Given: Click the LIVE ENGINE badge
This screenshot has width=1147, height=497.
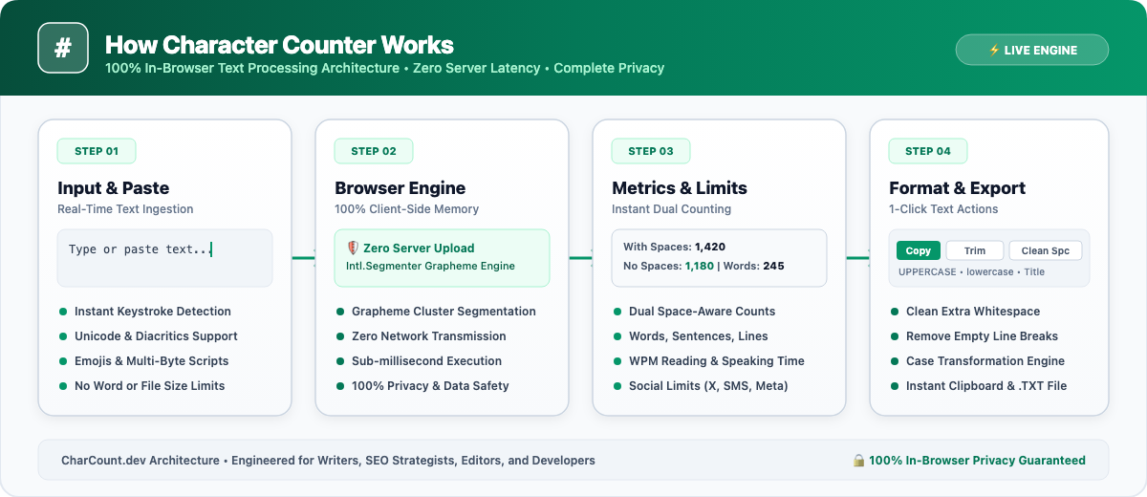Looking at the screenshot, I should 1032,50.
